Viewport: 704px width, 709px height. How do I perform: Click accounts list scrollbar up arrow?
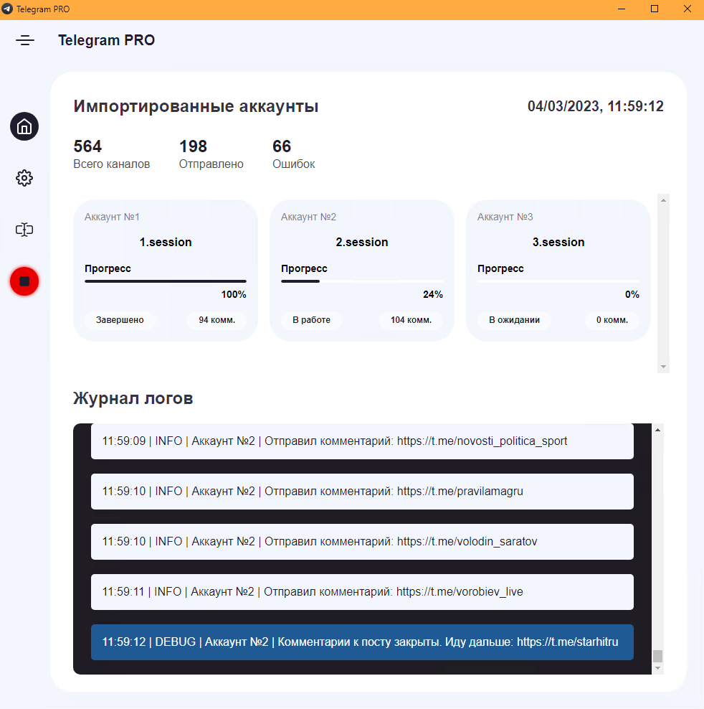pos(663,200)
